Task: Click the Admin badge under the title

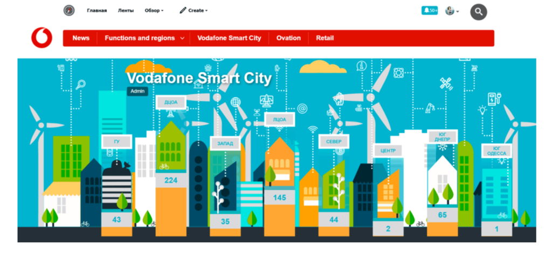Action: pos(137,92)
